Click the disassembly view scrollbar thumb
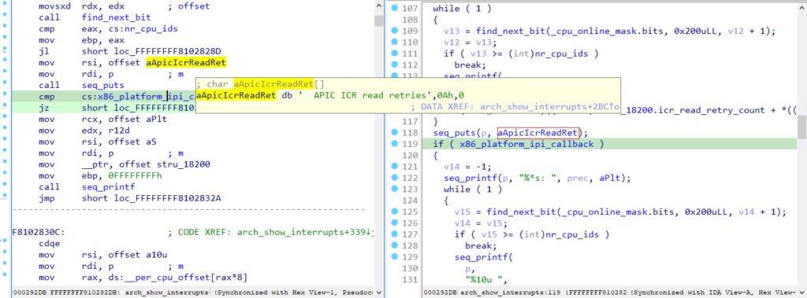Image resolution: width=807 pixels, height=298 pixels. tap(379, 20)
